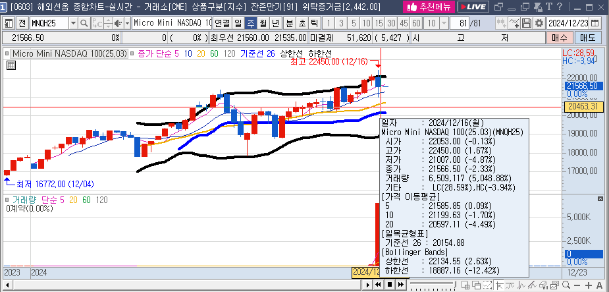Click the 3D bar chart icon
This screenshot has width=609, height=292.
coord(543,285)
